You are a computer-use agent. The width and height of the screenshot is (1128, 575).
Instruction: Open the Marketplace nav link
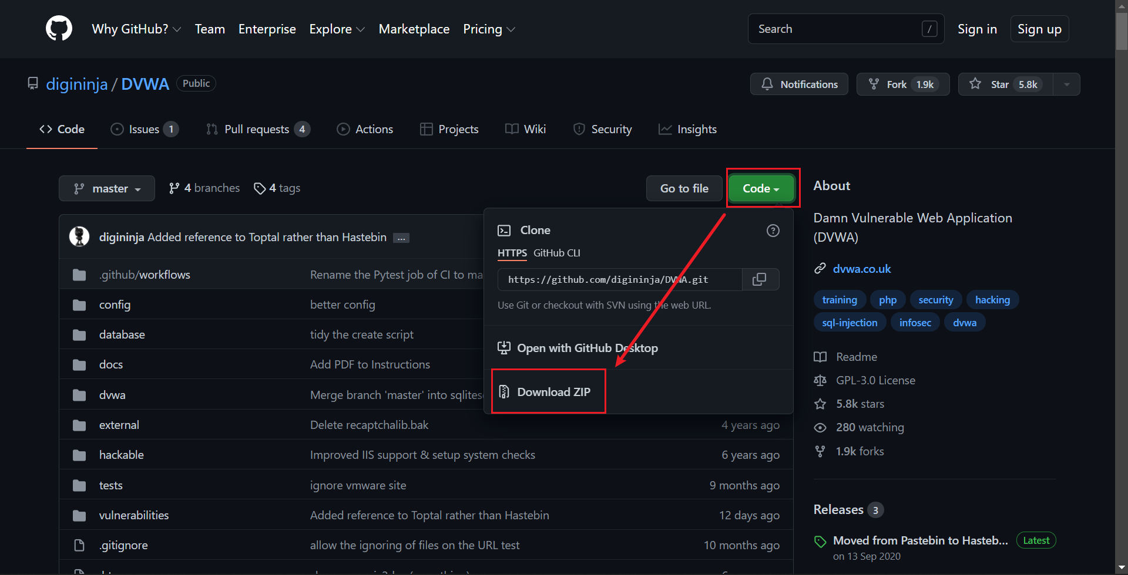[414, 29]
